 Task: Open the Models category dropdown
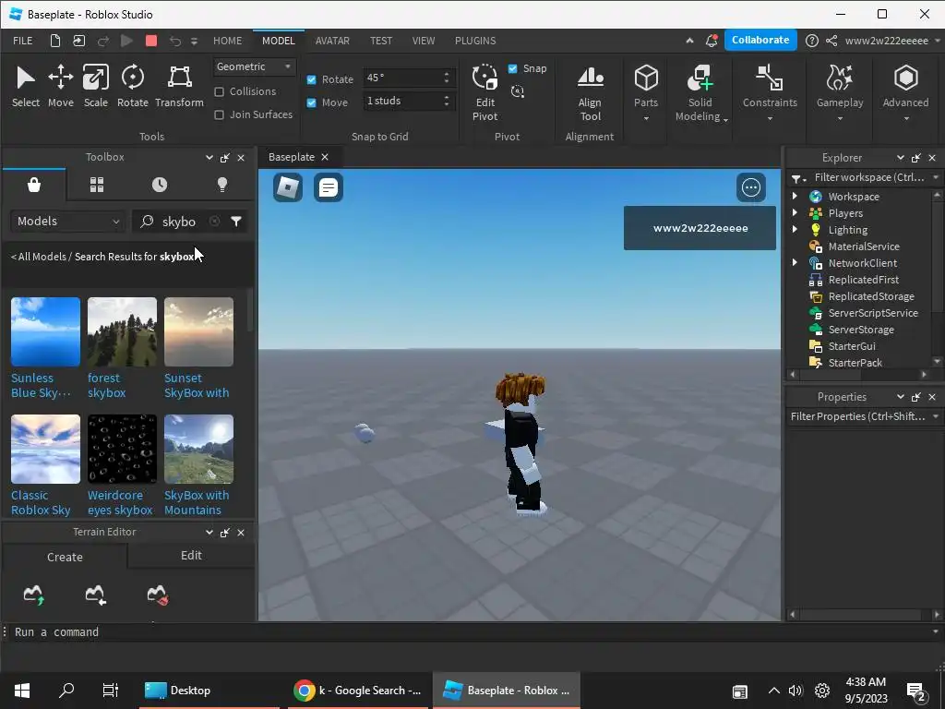point(68,222)
